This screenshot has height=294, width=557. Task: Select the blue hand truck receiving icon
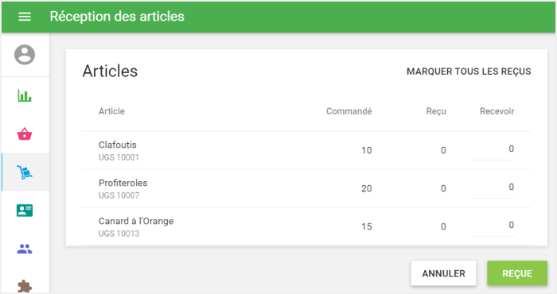(25, 172)
